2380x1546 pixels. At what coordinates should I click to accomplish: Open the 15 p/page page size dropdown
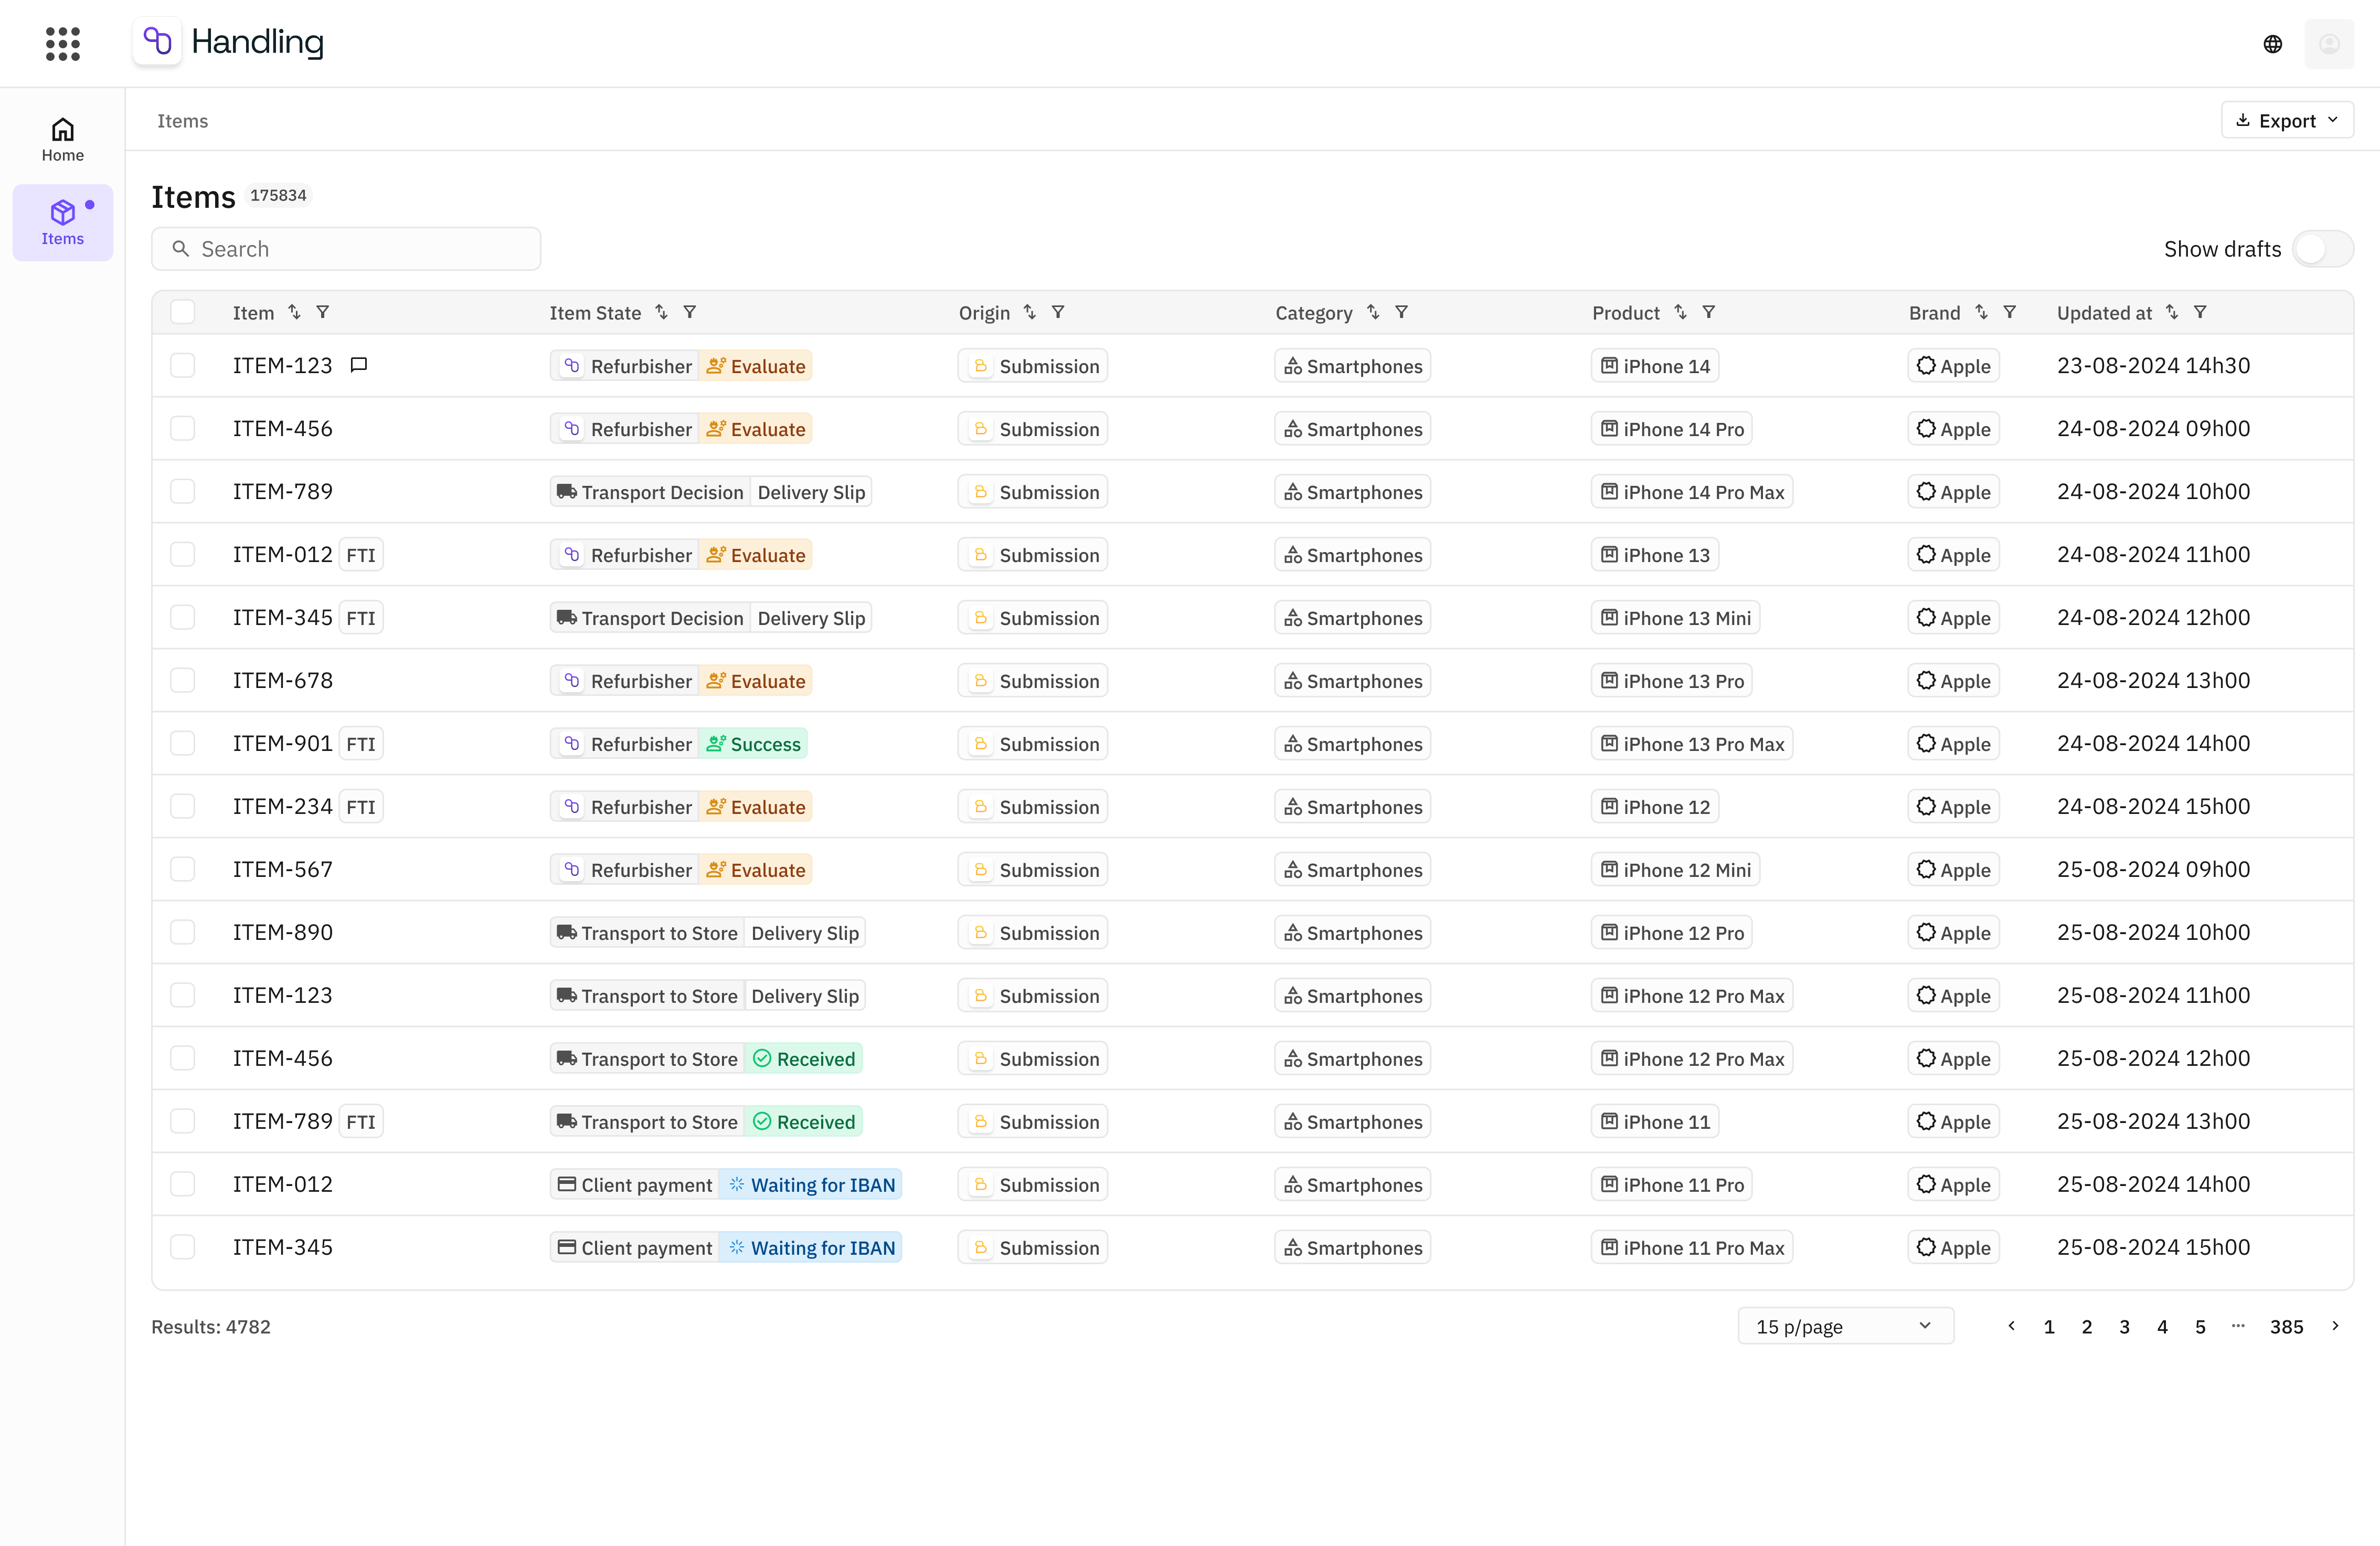click(x=1845, y=1326)
